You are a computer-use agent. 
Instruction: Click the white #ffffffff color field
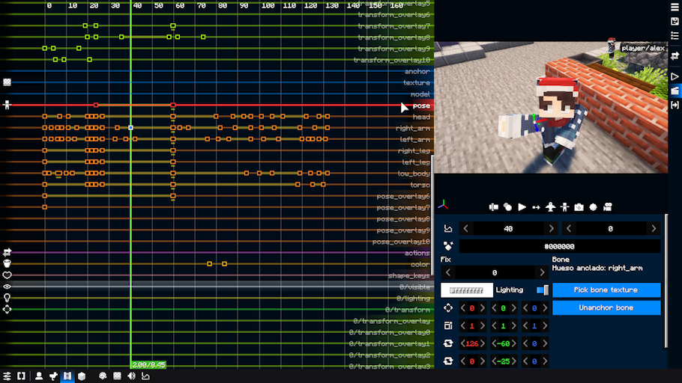(x=466, y=290)
